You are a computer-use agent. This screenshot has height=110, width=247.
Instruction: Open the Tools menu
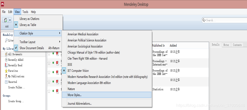point(25,12)
